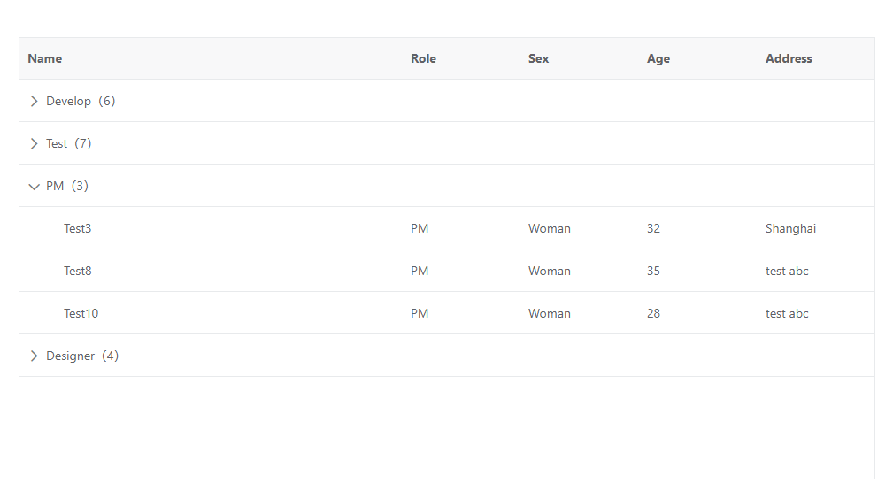The width and height of the screenshot is (893, 498).
Task: Click the Sex column header
Action: pyautogui.click(x=538, y=58)
